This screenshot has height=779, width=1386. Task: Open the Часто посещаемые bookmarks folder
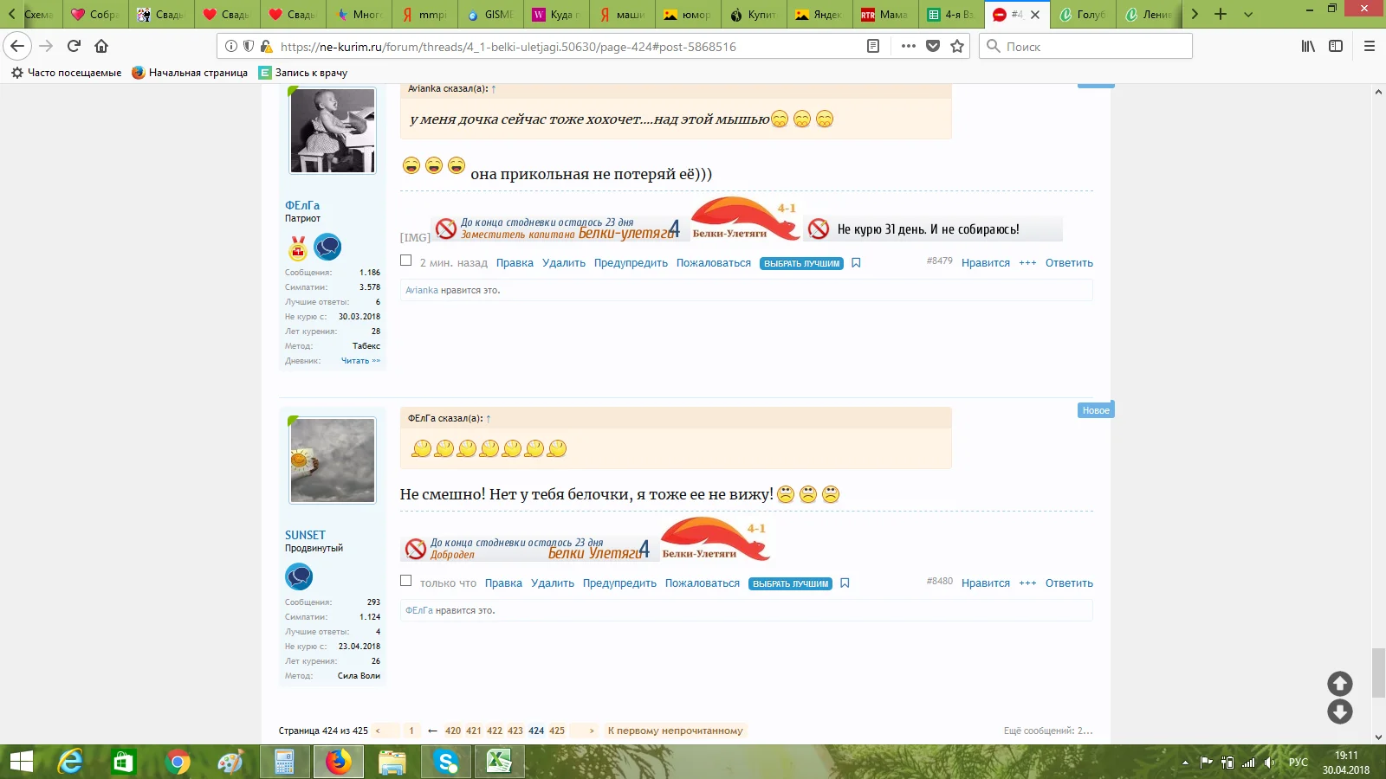click(66, 73)
